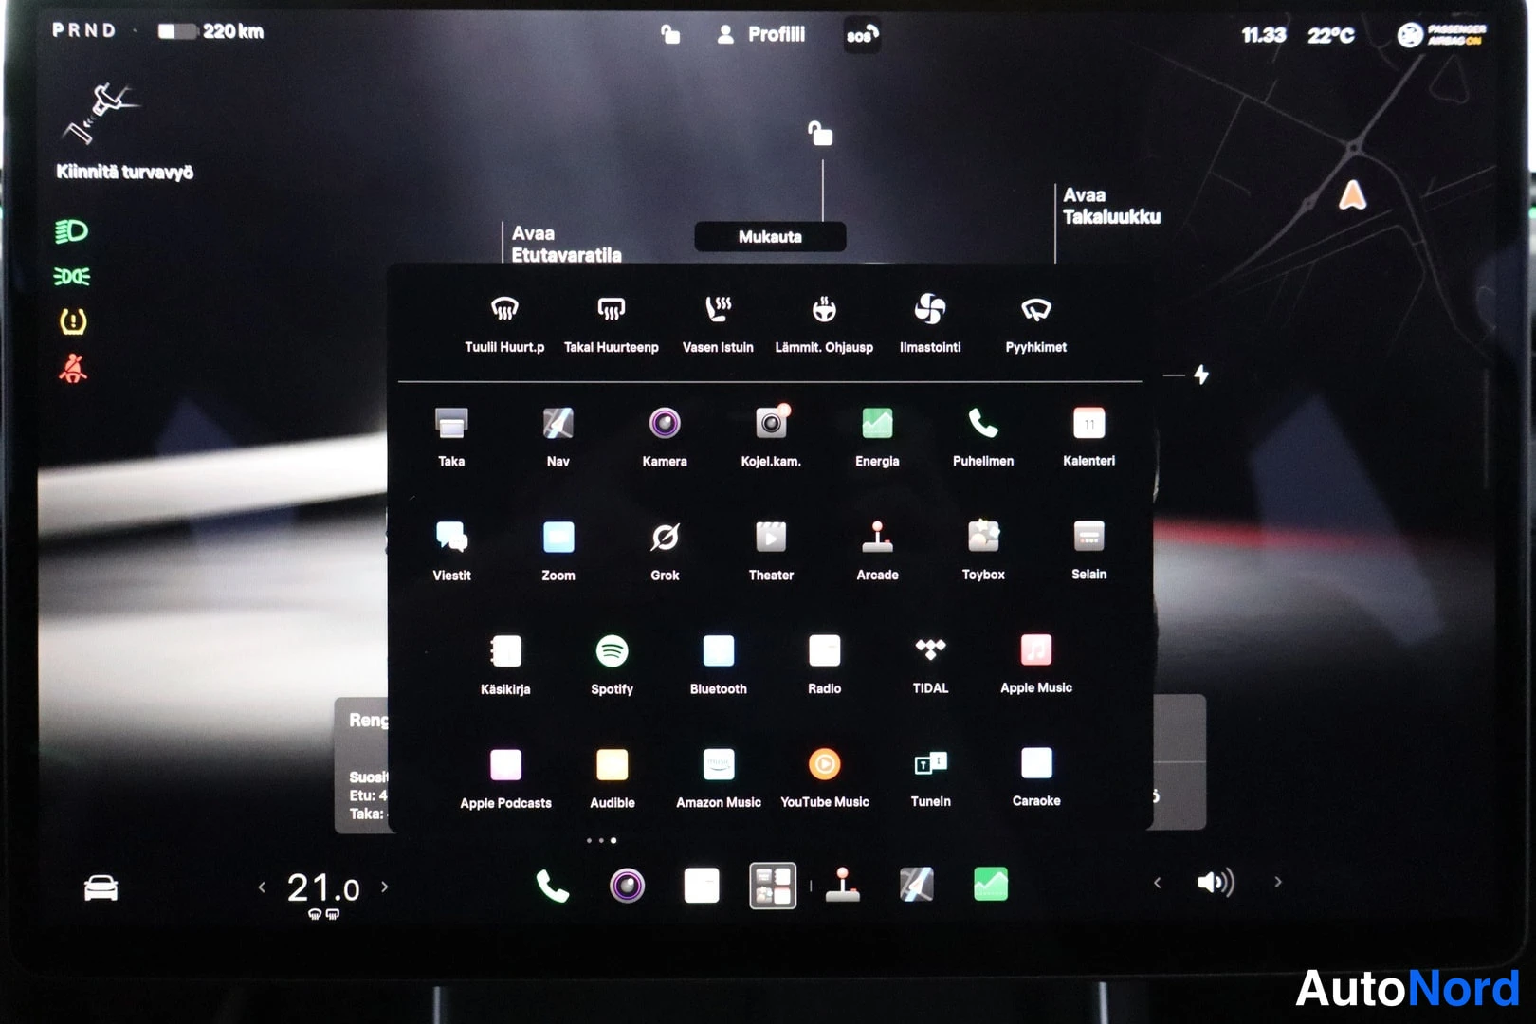
Task: Toggle Ilmastointi climate control
Action: (x=930, y=323)
